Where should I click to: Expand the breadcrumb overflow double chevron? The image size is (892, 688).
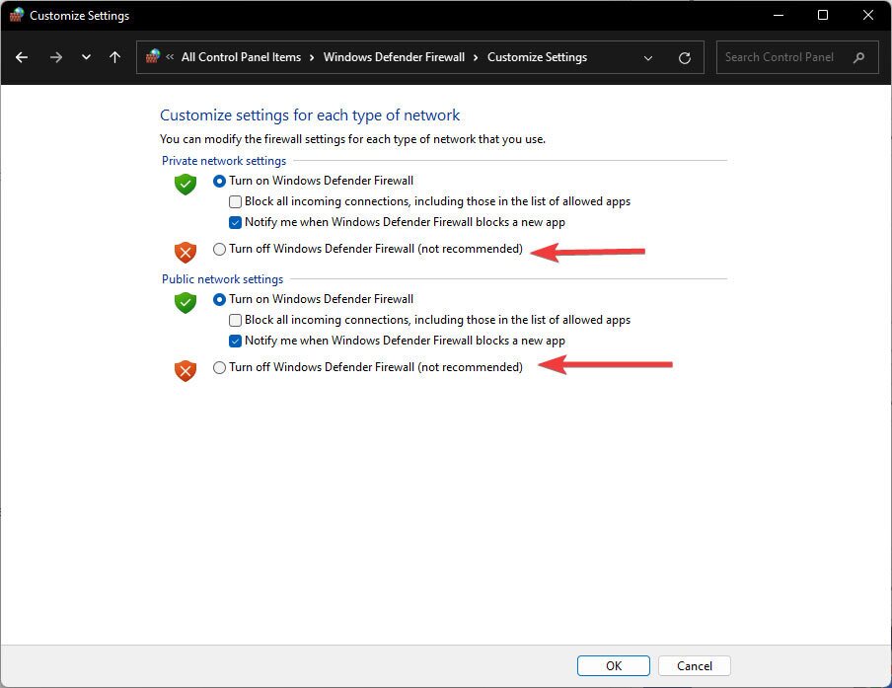click(170, 57)
